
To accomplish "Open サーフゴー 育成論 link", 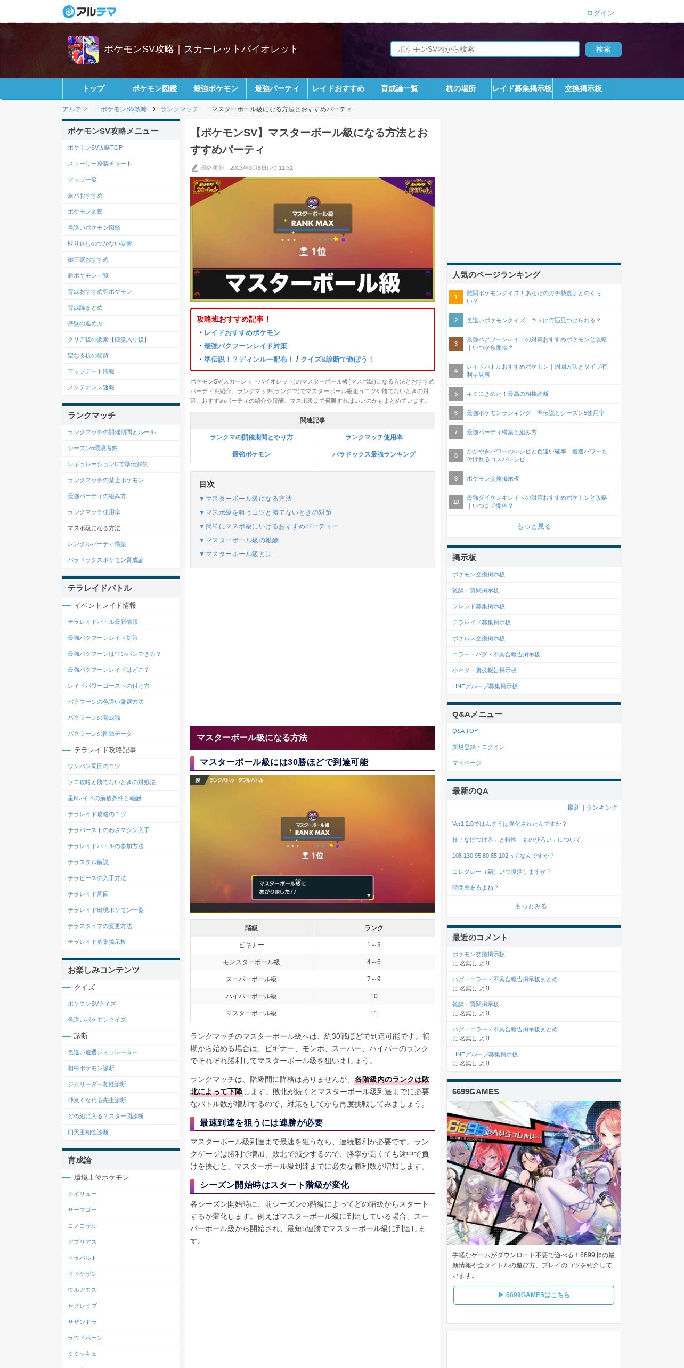I will tap(121, 1210).
